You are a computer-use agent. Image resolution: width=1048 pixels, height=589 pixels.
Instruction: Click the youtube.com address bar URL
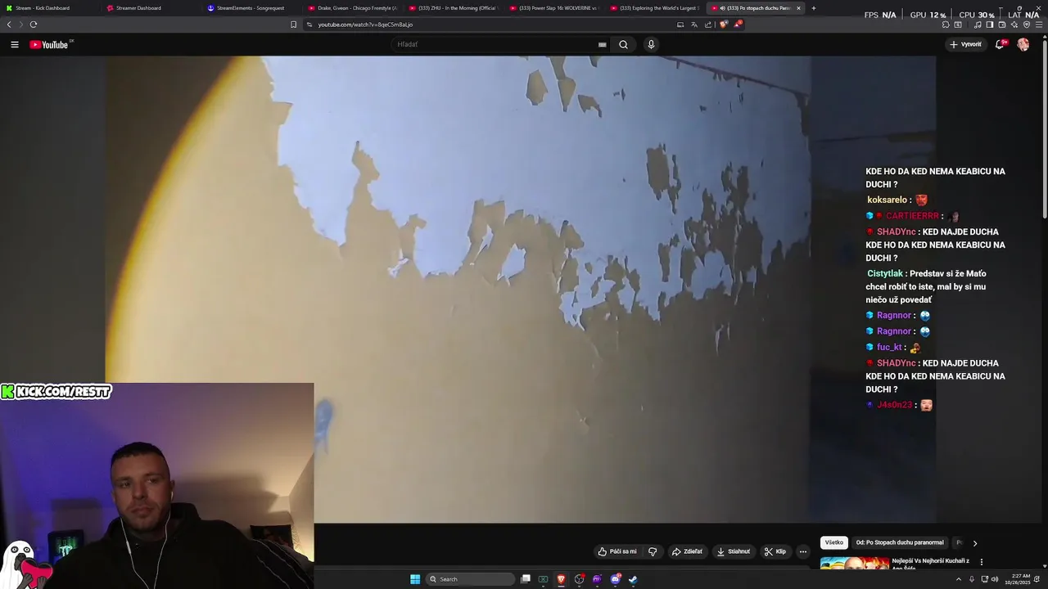tap(365, 25)
